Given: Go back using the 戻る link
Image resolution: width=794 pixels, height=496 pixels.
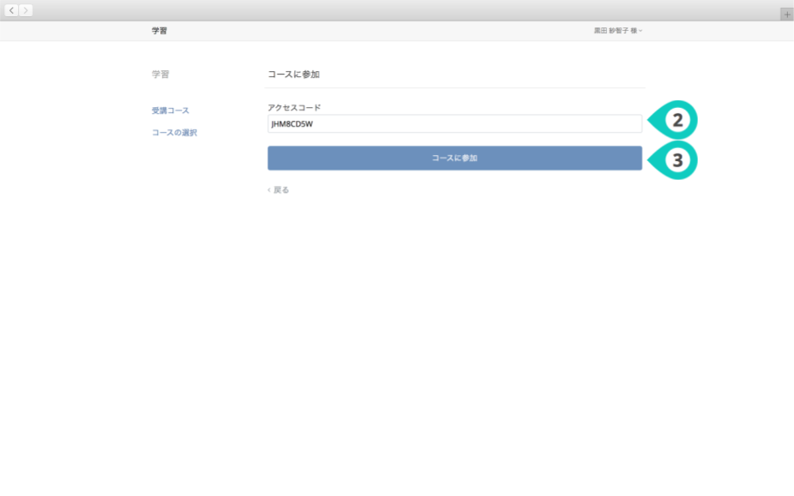Looking at the screenshot, I should point(281,190).
